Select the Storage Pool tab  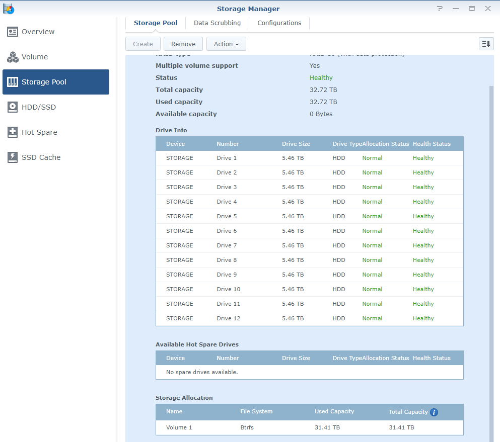156,23
